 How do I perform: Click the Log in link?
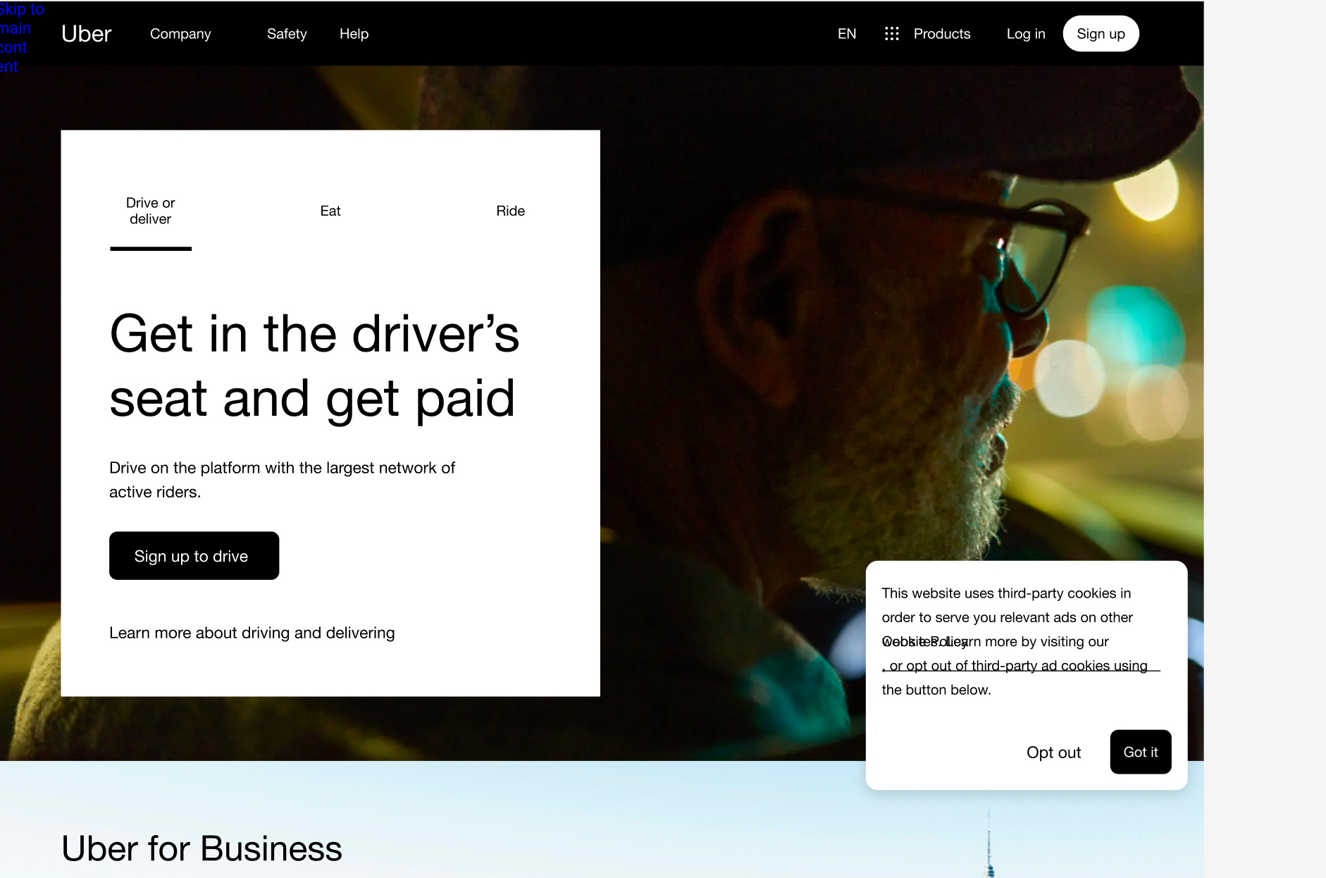(x=1026, y=33)
